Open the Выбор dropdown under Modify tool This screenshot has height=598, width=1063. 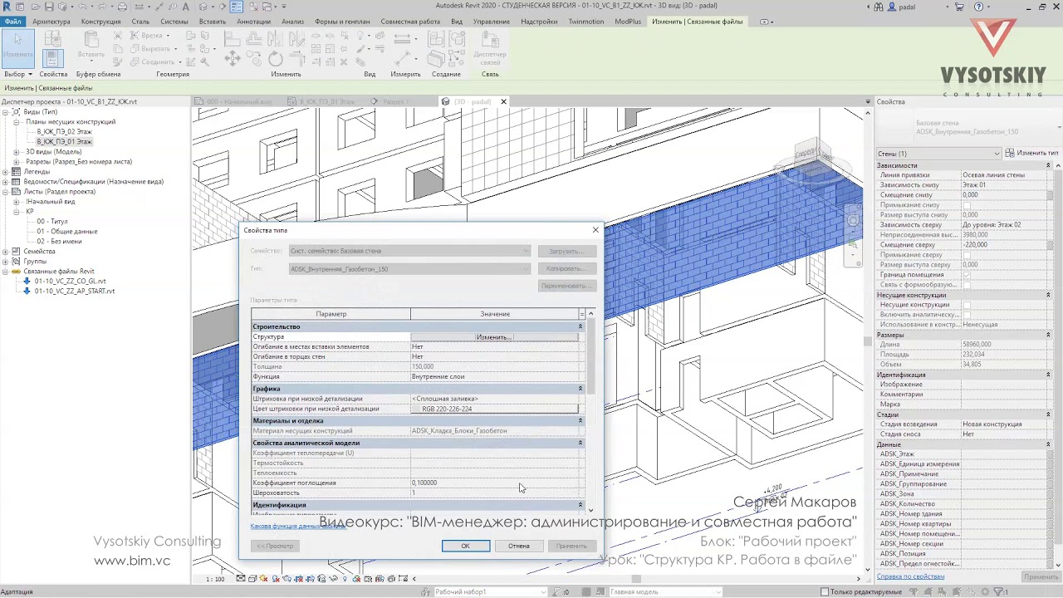tap(18, 74)
